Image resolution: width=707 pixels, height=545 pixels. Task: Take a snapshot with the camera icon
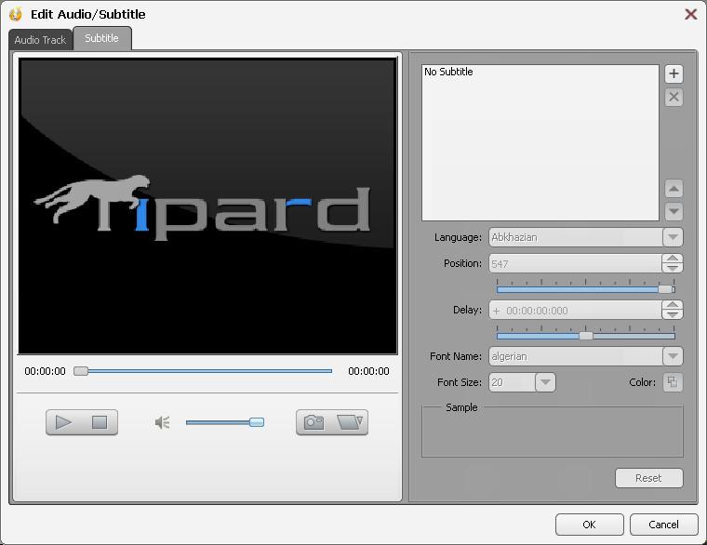point(313,422)
